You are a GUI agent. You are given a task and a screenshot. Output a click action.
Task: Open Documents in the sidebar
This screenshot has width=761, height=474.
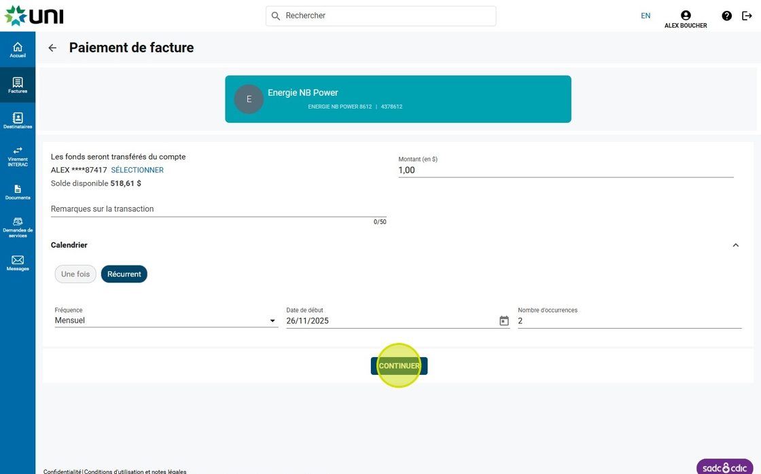click(x=18, y=192)
